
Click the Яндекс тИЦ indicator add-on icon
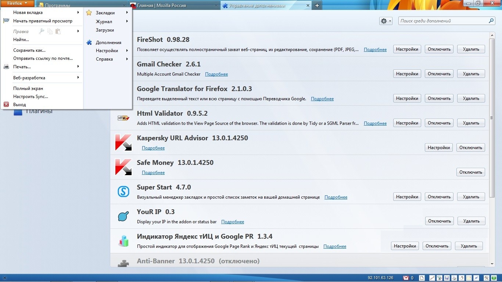pyautogui.click(x=123, y=241)
